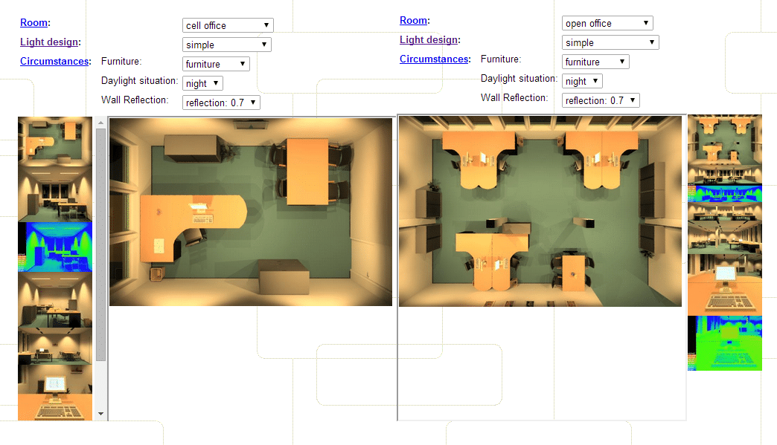Expand left Light design "simple" dropdown
The image size is (777, 445).
pyautogui.click(x=226, y=45)
